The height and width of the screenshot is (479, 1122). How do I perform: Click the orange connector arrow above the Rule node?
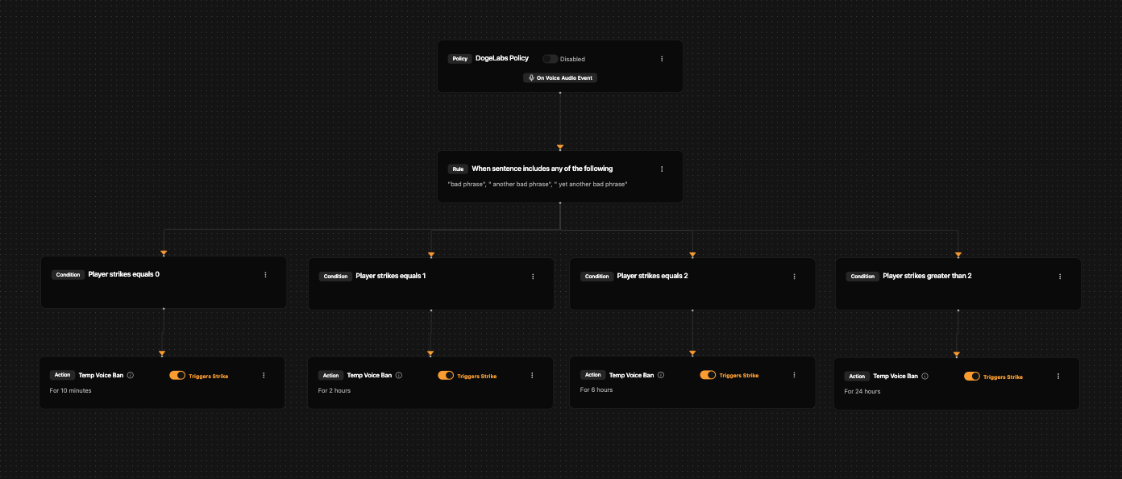[560, 148]
